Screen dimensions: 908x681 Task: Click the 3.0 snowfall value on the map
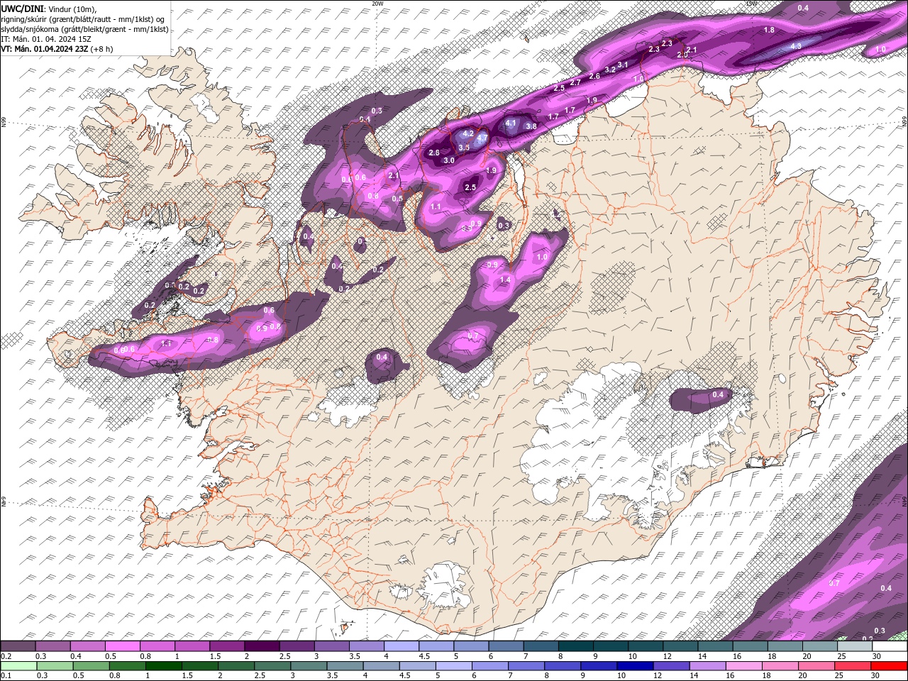point(449,161)
